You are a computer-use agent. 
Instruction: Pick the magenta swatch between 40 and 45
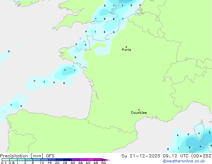(91, 160)
